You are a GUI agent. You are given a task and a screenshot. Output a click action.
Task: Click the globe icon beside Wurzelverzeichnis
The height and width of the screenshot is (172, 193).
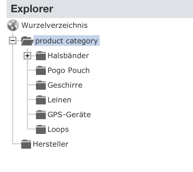tap(13, 25)
